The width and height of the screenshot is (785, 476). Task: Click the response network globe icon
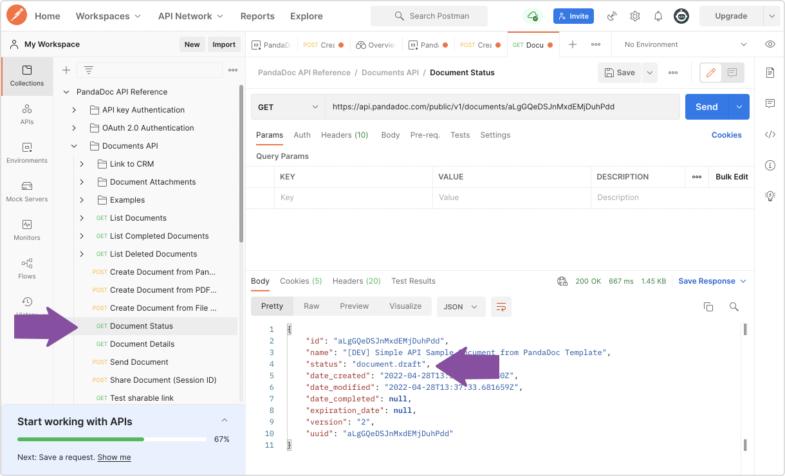coord(562,281)
